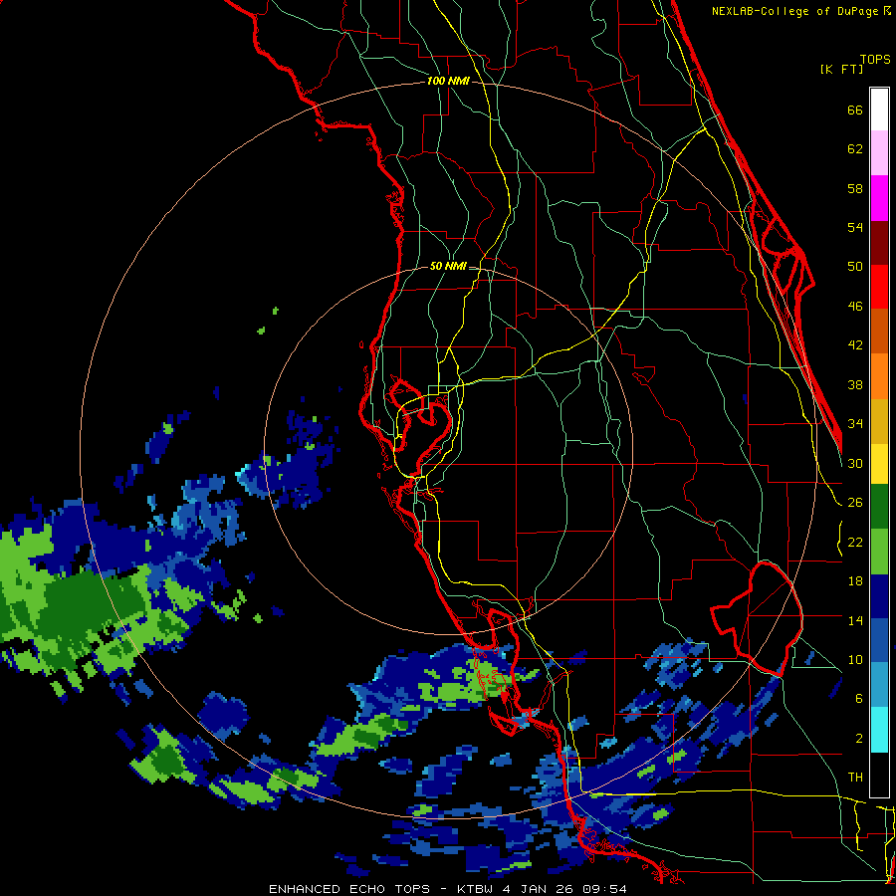This screenshot has height=896, width=896.
Task: Select the yellow legend swatch
Action: tap(879, 463)
